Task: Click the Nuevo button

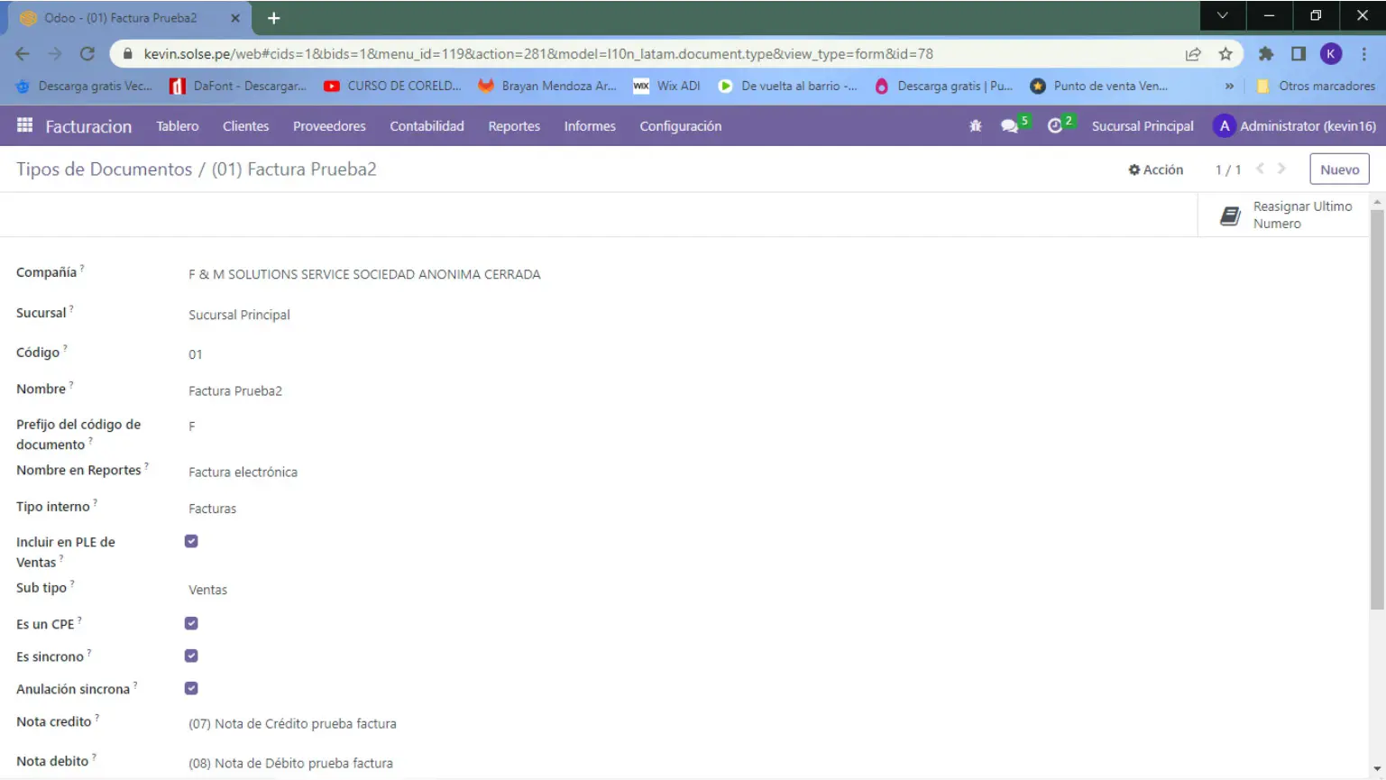Action: pyautogui.click(x=1339, y=170)
